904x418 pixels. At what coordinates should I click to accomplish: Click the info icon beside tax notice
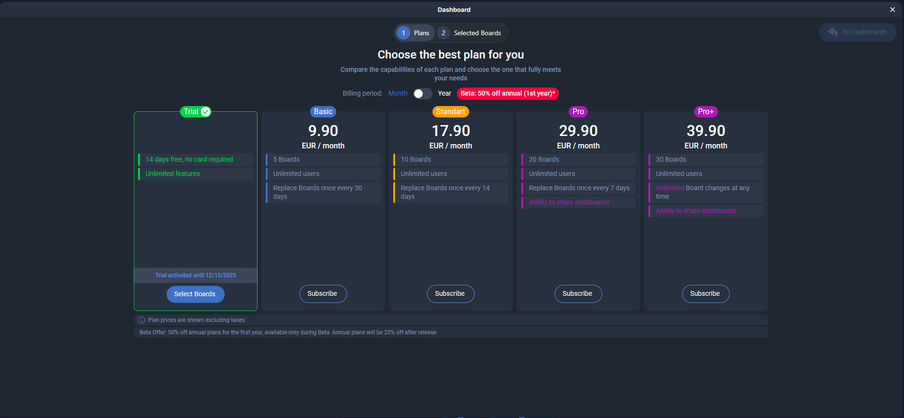(x=142, y=320)
